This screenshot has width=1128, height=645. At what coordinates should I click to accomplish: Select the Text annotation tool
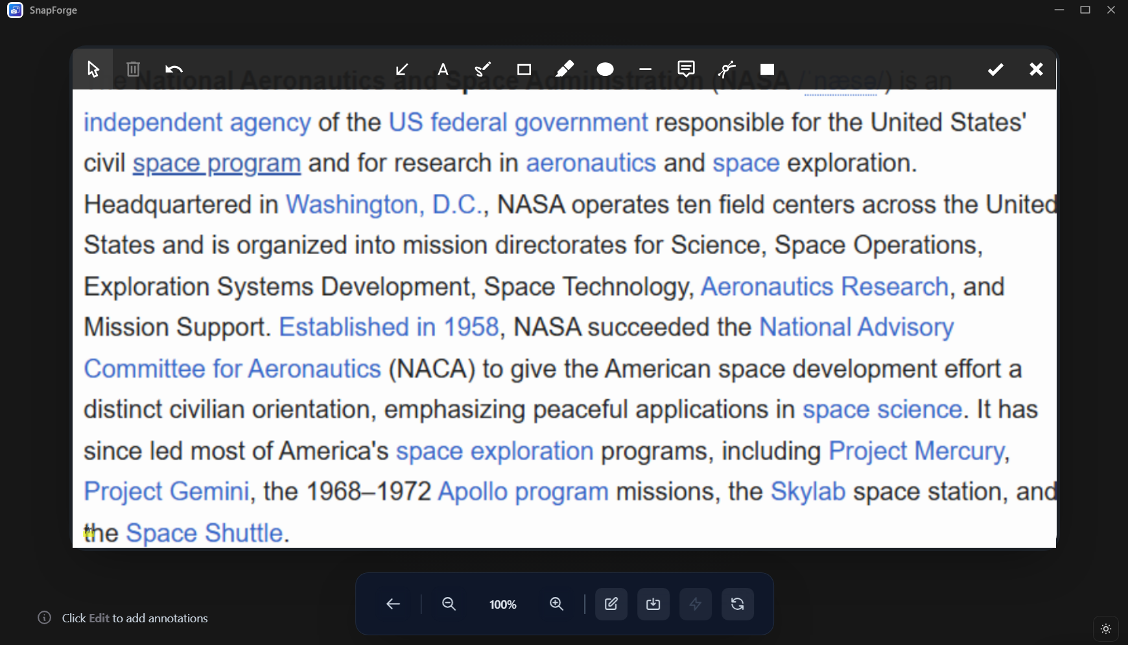(x=443, y=69)
